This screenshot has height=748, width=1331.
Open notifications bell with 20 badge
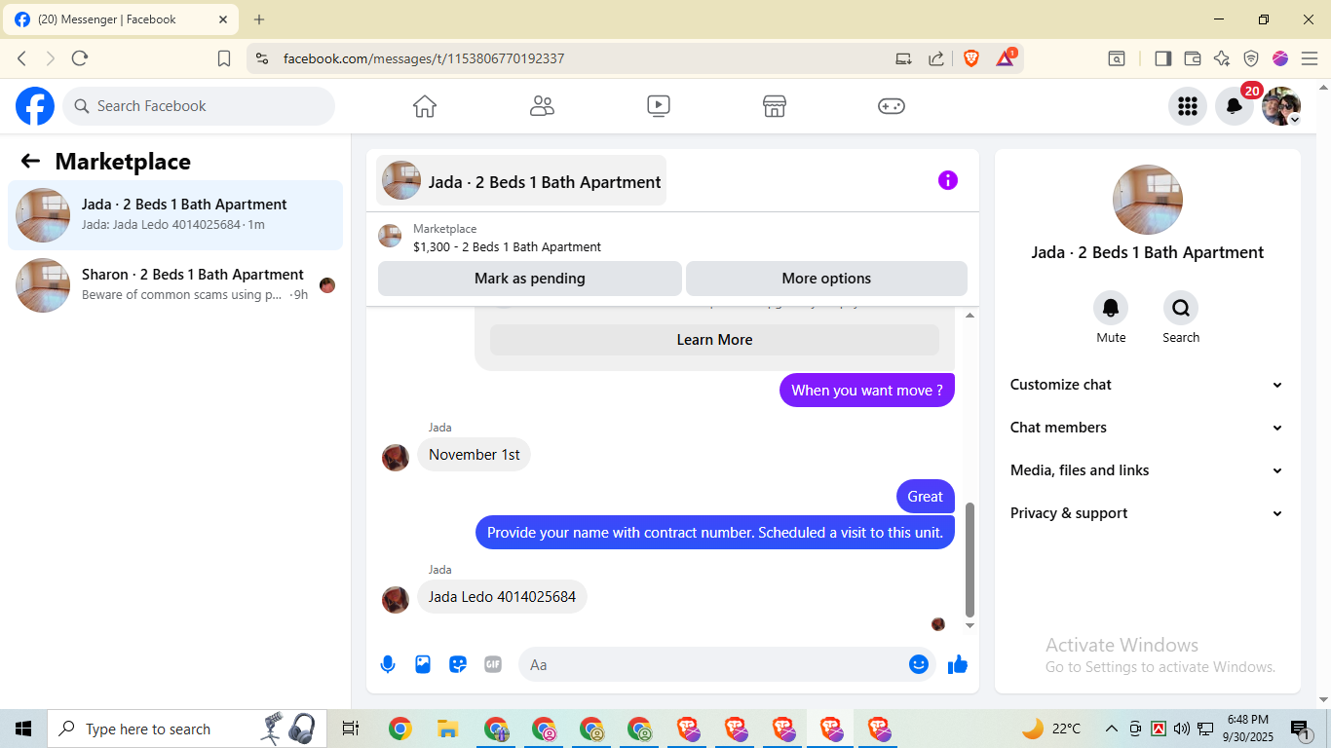[x=1235, y=106]
